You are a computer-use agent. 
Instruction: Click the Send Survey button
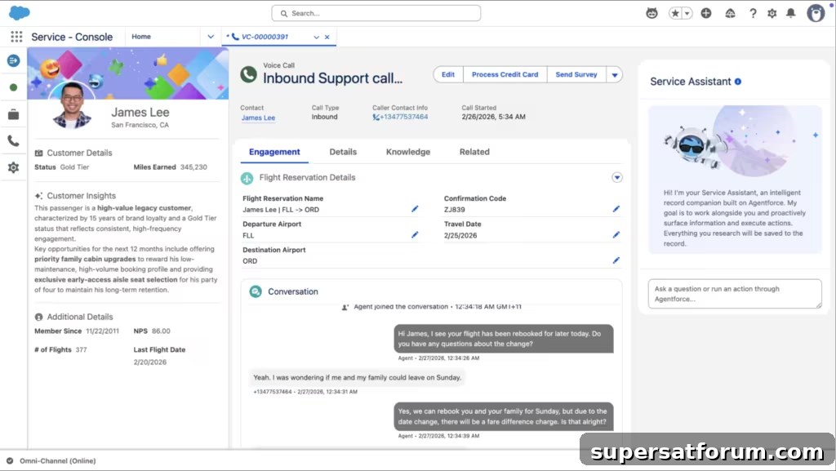[576, 74]
